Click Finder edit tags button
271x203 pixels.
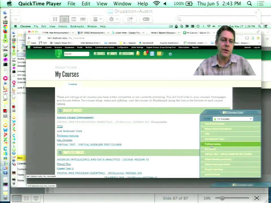click(x=146, y=19)
